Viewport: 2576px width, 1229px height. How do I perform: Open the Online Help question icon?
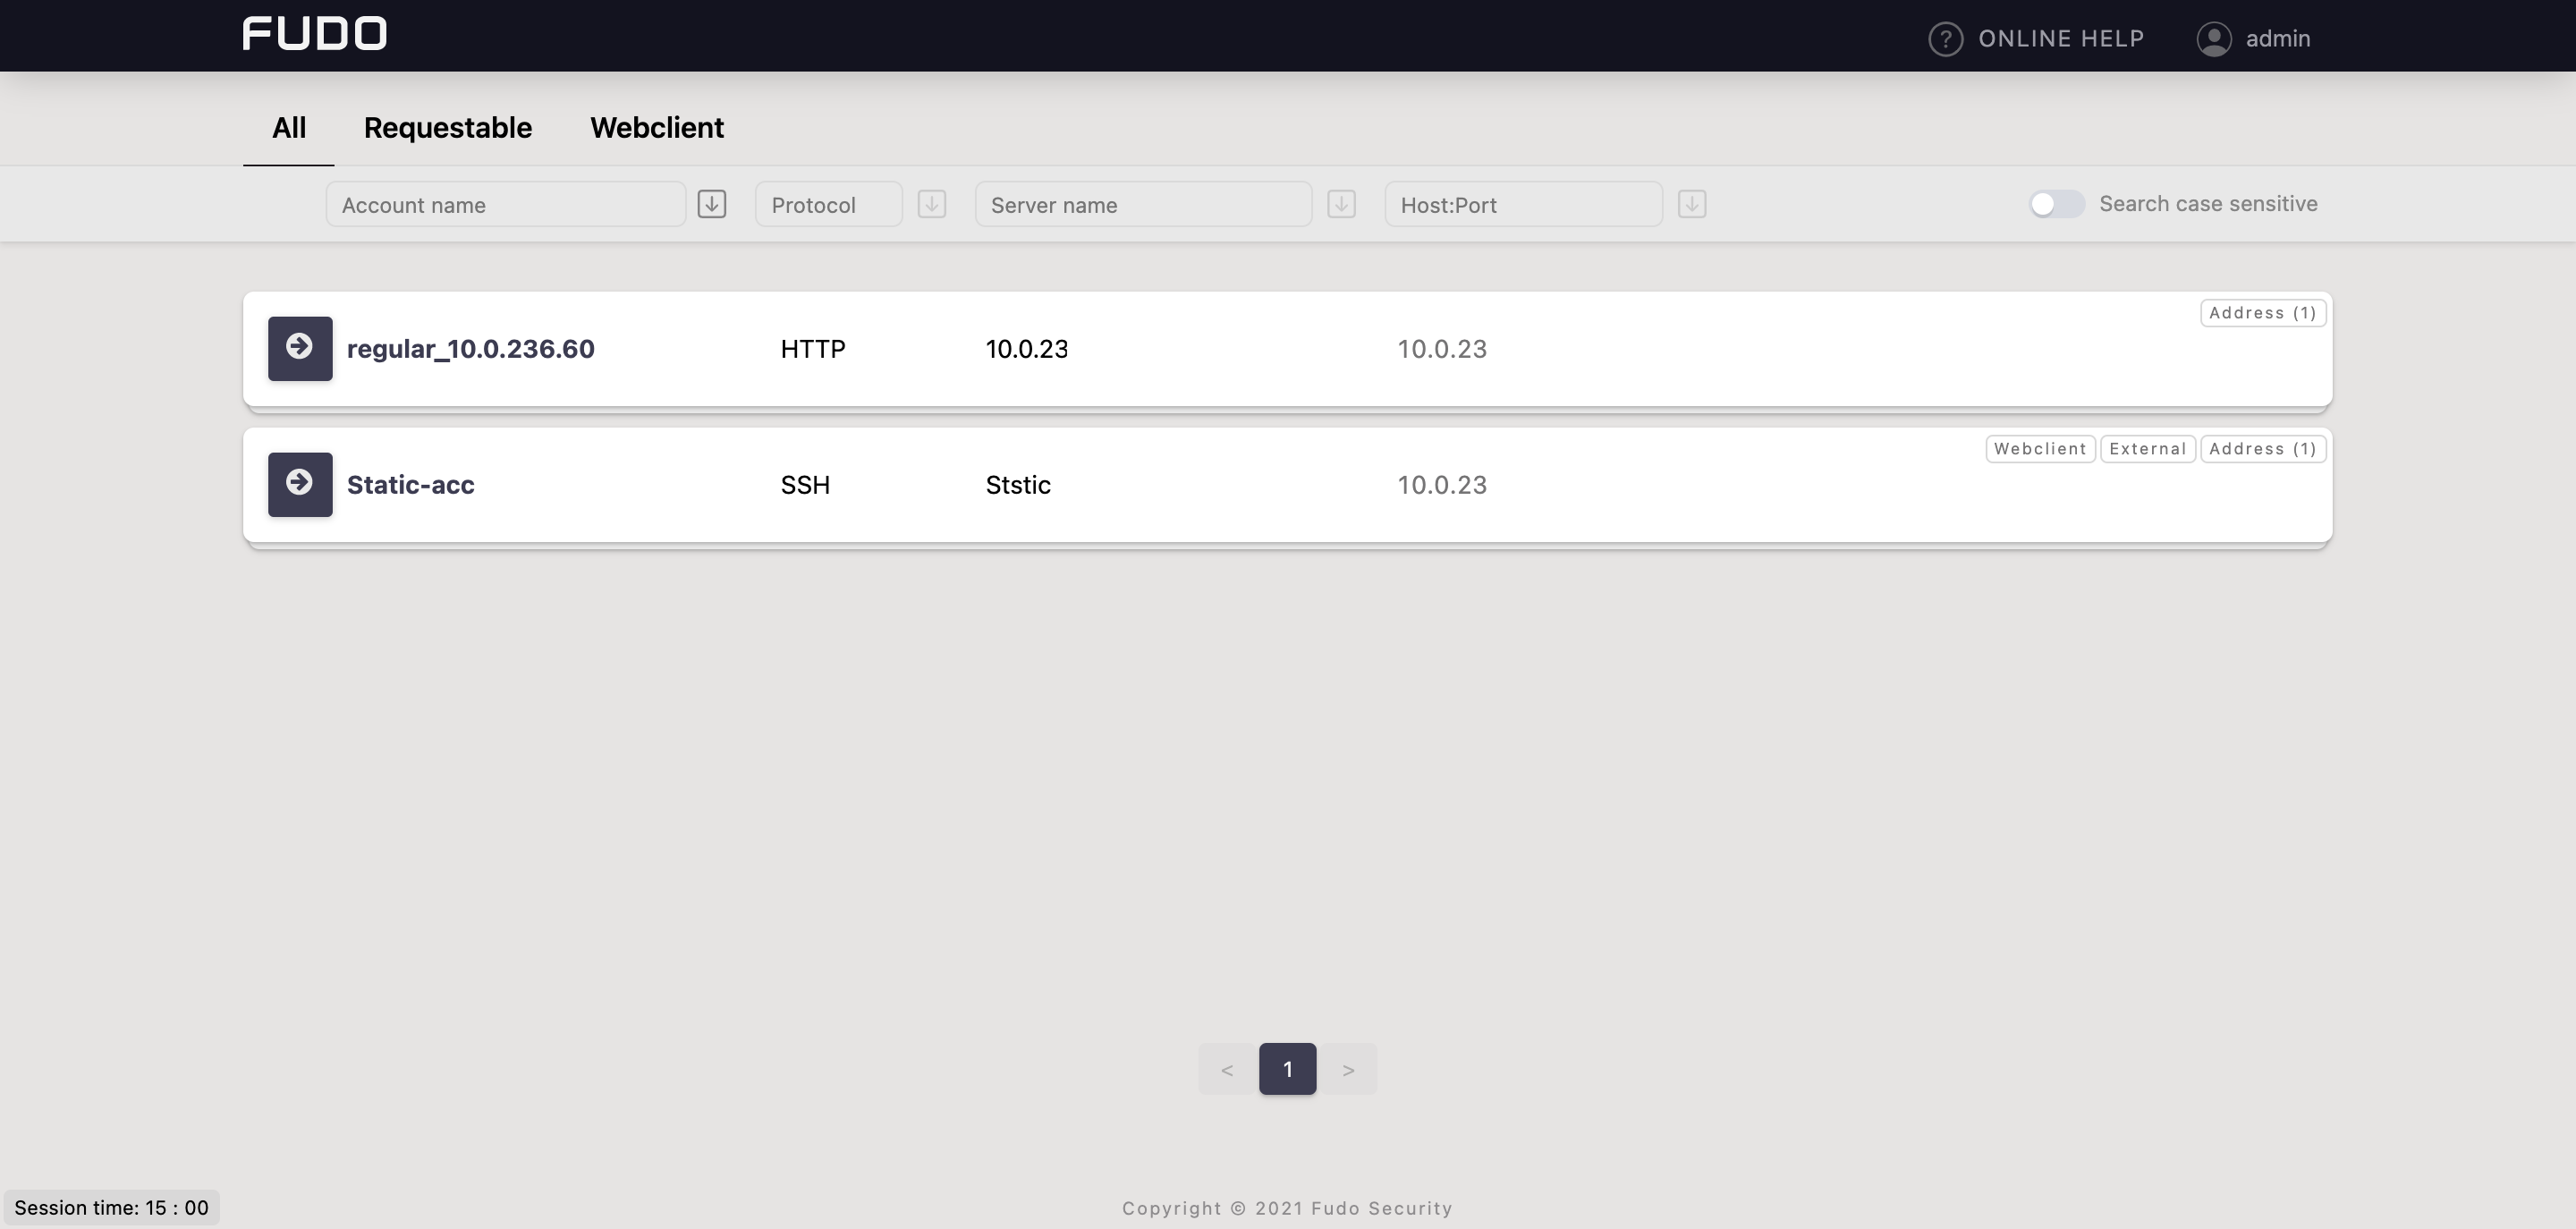tap(1945, 39)
